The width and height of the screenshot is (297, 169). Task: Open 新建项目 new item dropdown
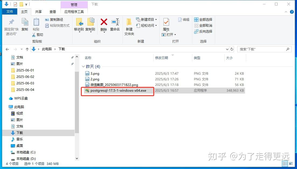146,19
